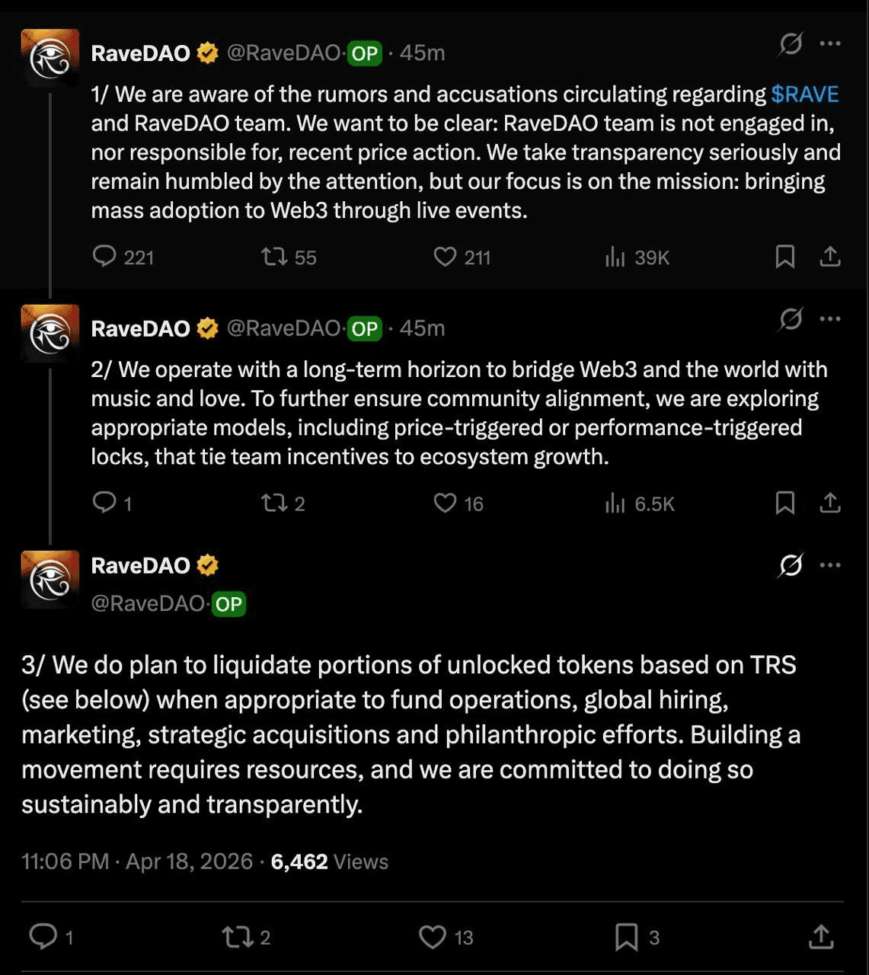The height and width of the screenshot is (975, 869).
Task: Open RaveDAO profile from third tweet name
Action: 141,565
